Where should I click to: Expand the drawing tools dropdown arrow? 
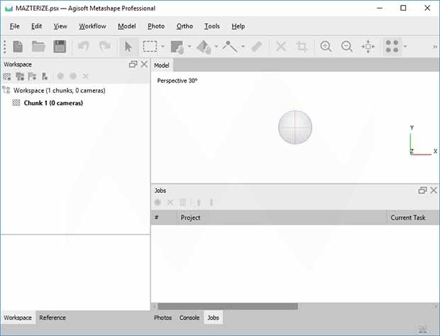click(x=243, y=47)
